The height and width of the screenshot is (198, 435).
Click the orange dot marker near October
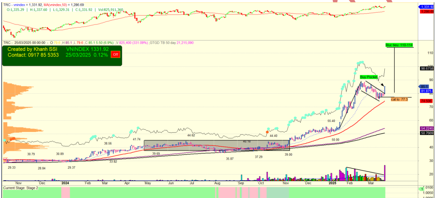pyautogui.click(x=267, y=132)
